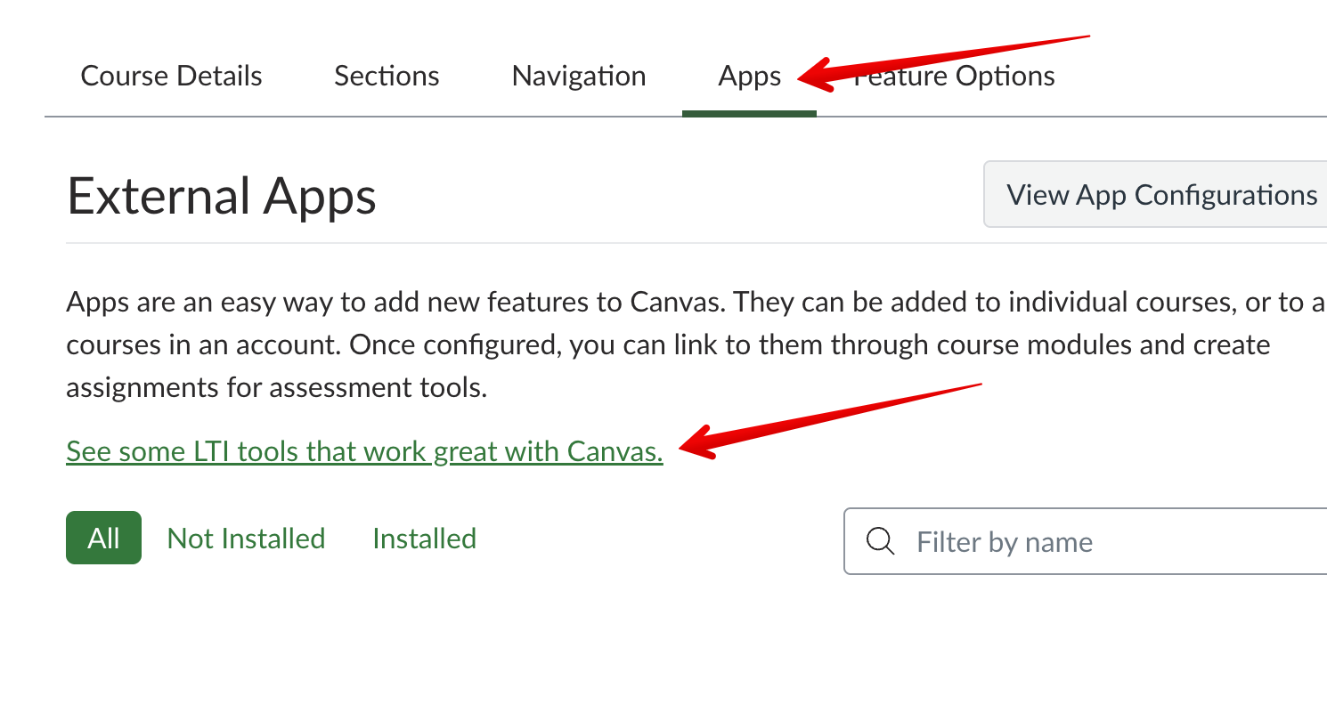This screenshot has width=1327, height=721.
Task: Click the External Apps heading
Action: click(221, 196)
